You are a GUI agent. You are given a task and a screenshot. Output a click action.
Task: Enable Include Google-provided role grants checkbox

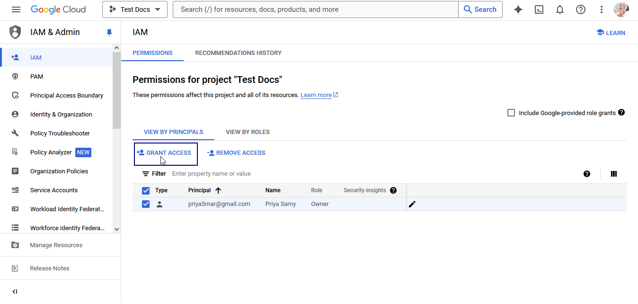[511, 113]
